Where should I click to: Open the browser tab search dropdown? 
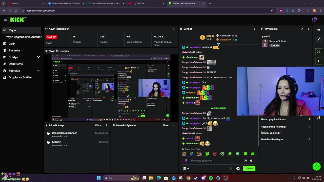3,4
